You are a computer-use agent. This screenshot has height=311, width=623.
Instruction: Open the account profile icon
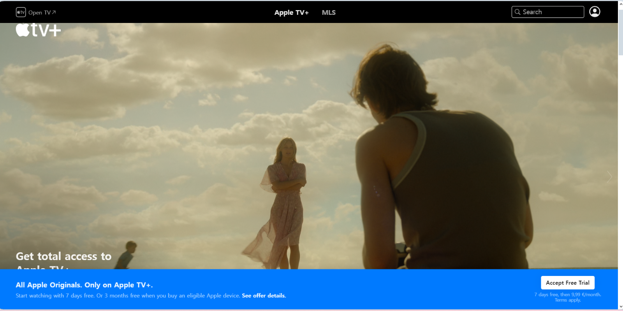click(x=595, y=12)
